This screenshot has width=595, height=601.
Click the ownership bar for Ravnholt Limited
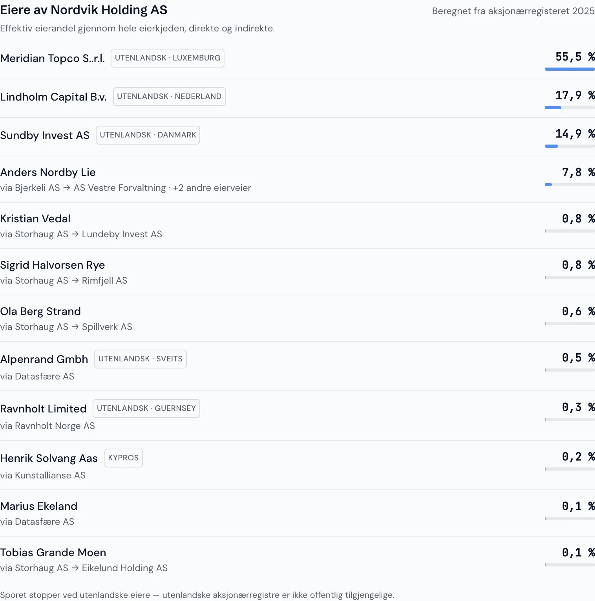pyautogui.click(x=570, y=420)
